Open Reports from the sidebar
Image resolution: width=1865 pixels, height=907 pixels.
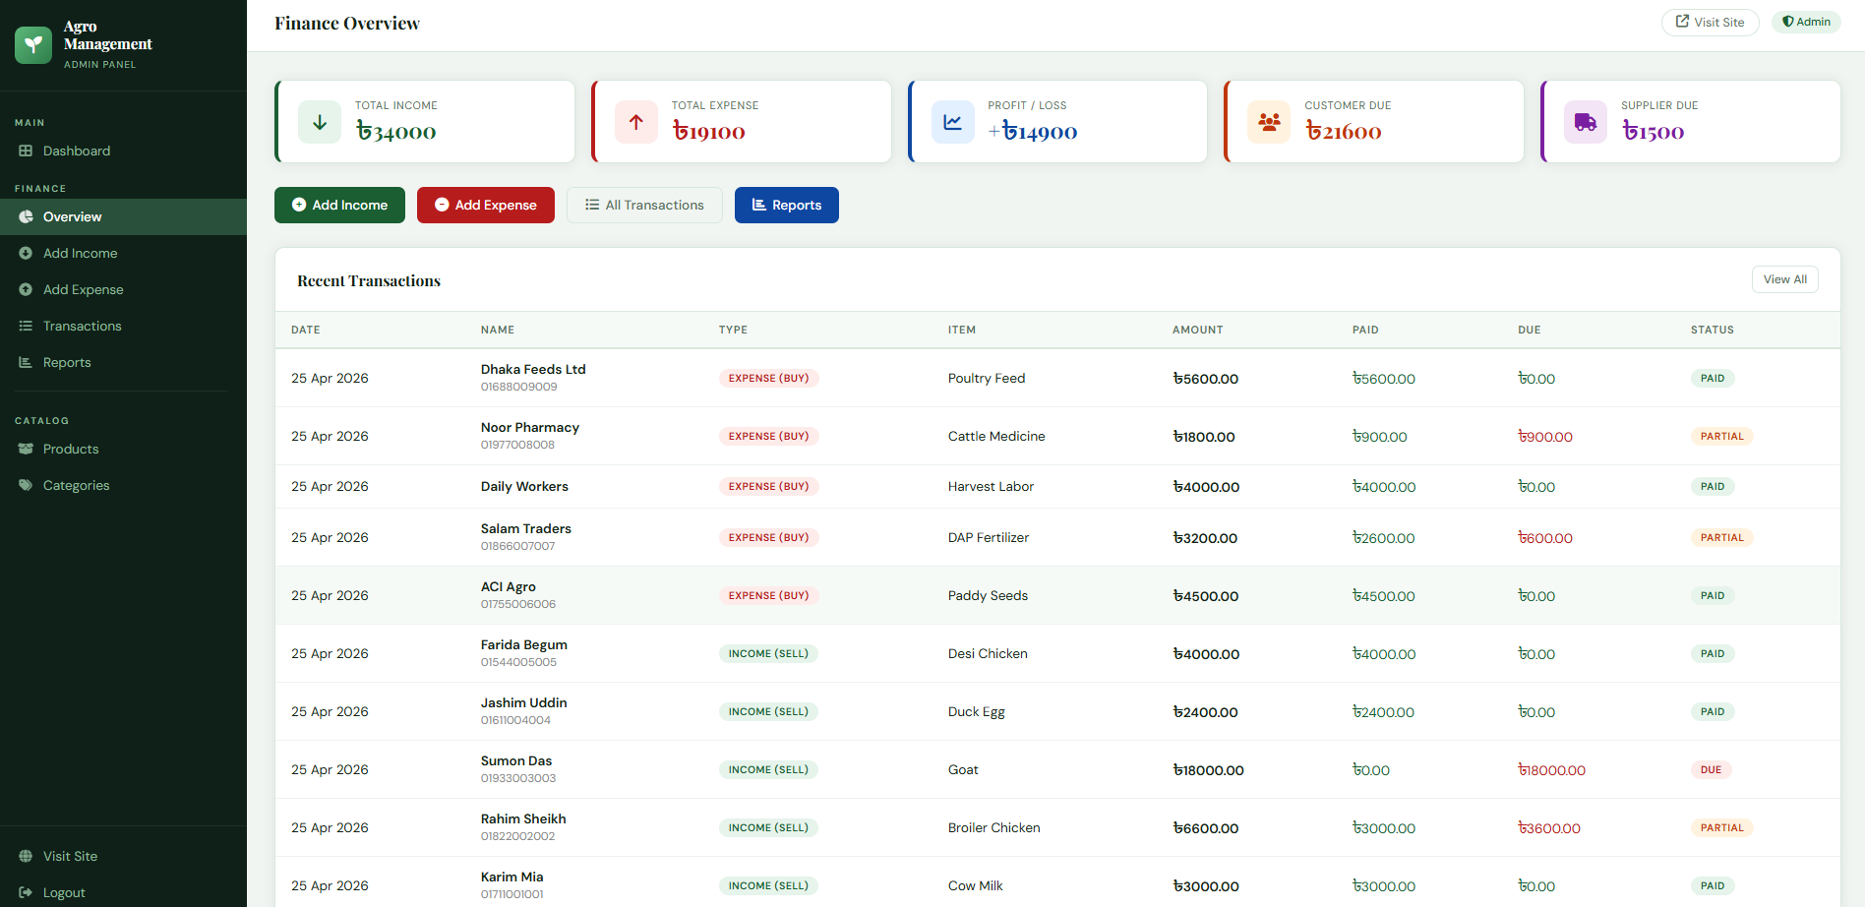pyautogui.click(x=123, y=362)
